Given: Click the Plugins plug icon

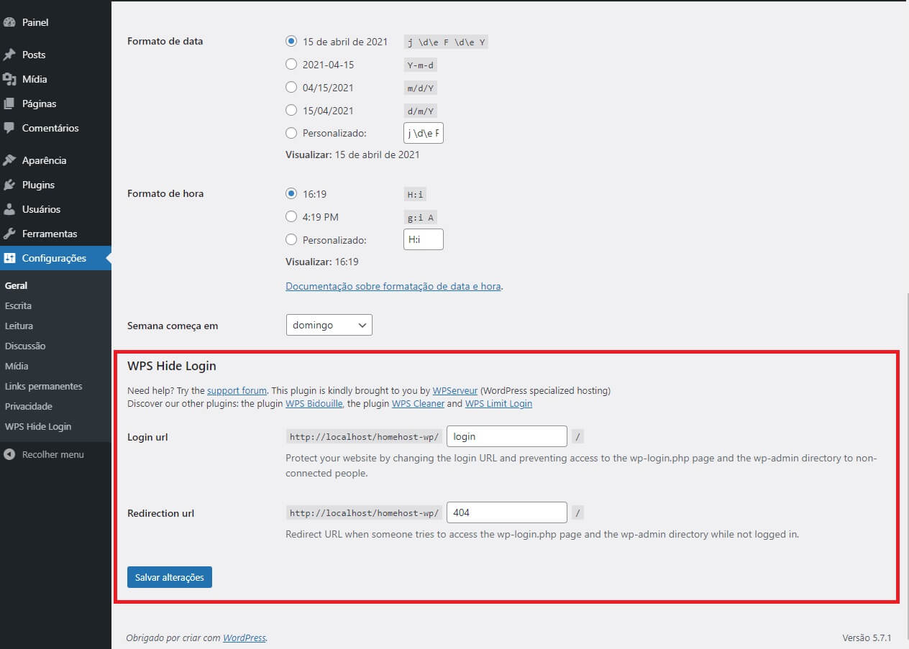Looking at the screenshot, I should pyautogui.click(x=9, y=185).
